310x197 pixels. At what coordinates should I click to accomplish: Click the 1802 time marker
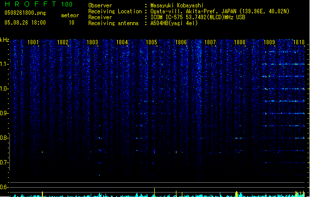tap(63, 42)
